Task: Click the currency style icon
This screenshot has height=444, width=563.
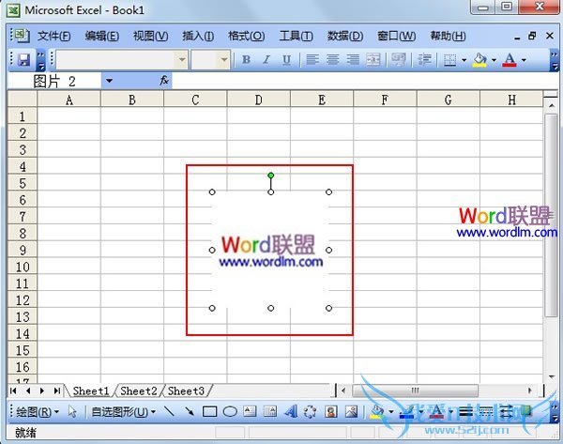Action: (398, 60)
